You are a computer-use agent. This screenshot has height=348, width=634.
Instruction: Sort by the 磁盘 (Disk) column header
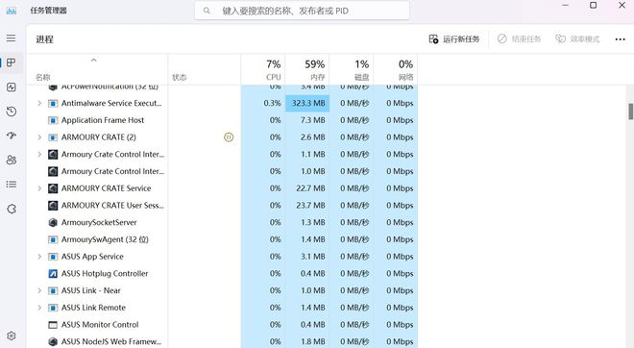click(352, 69)
